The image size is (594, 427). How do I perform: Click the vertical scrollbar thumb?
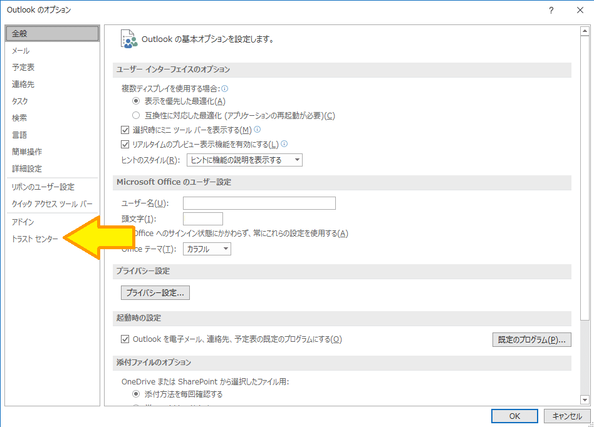pyautogui.click(x=585, y=178)
